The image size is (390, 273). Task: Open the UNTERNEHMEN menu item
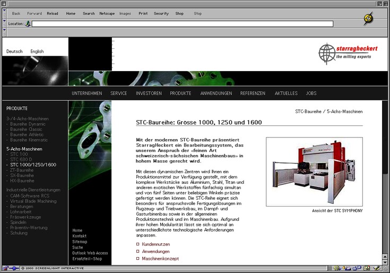coord(87,93)
